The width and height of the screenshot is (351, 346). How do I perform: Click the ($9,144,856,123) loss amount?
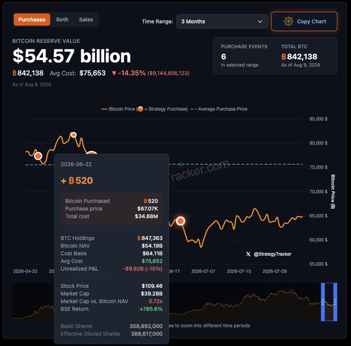169,73
